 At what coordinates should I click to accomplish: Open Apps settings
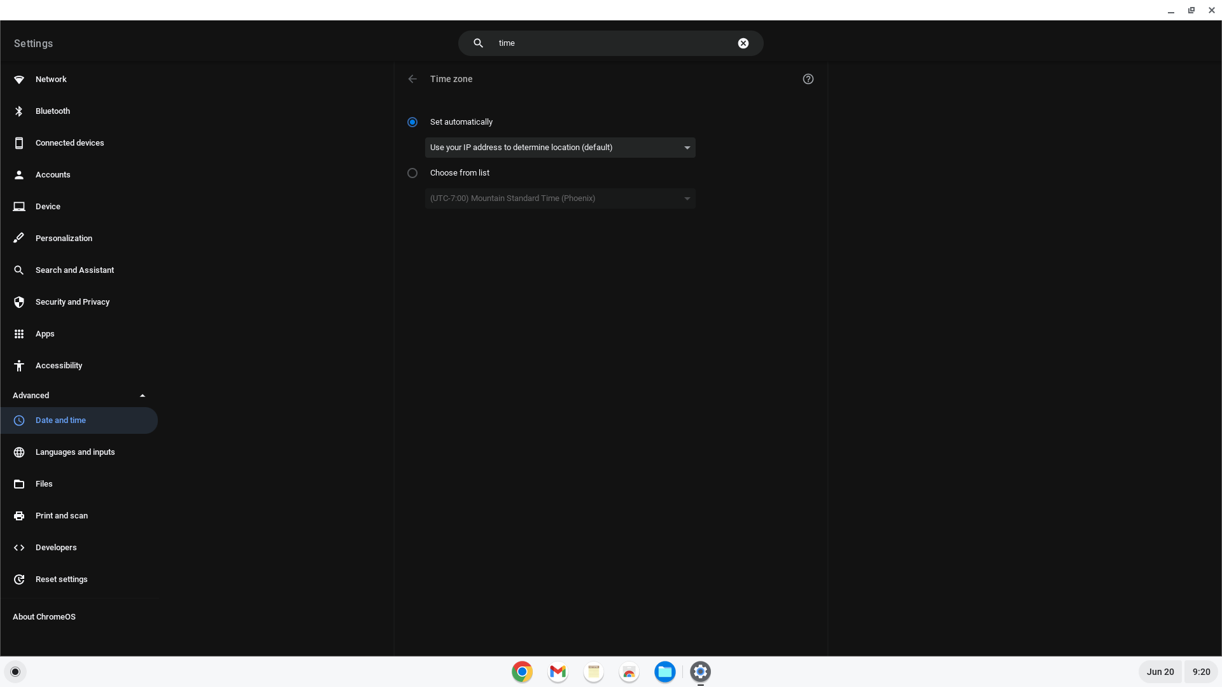click(79, 334)
